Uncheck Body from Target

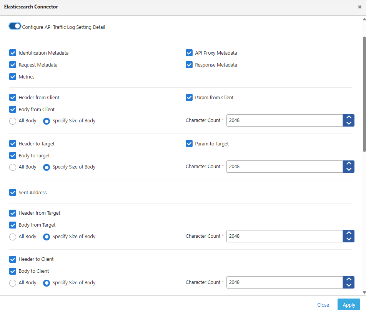13,225
